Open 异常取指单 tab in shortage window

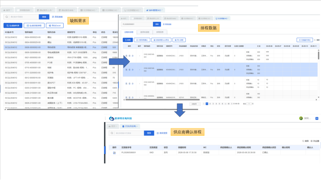(24, 10)
